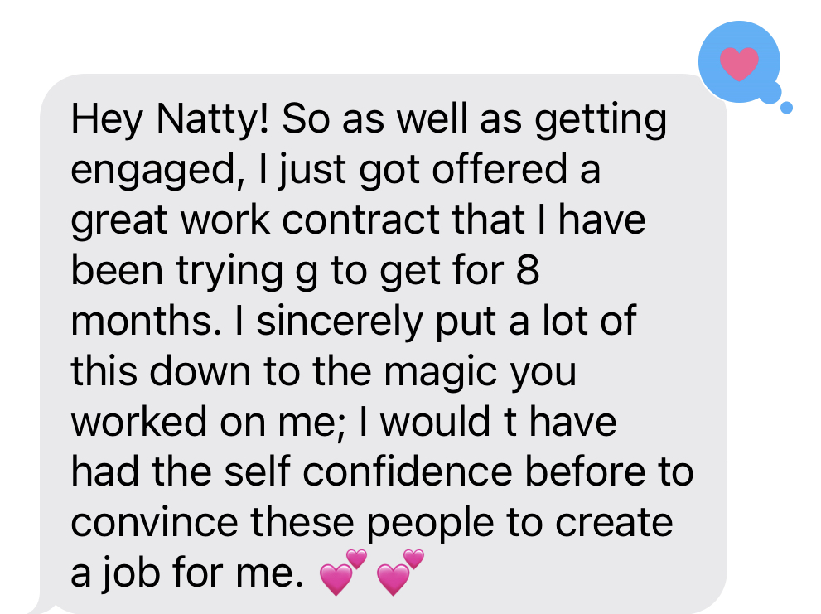Click the small upper heart of last emoji
The height and width of the screenshot is (614, 821).
tap(413, 559)
